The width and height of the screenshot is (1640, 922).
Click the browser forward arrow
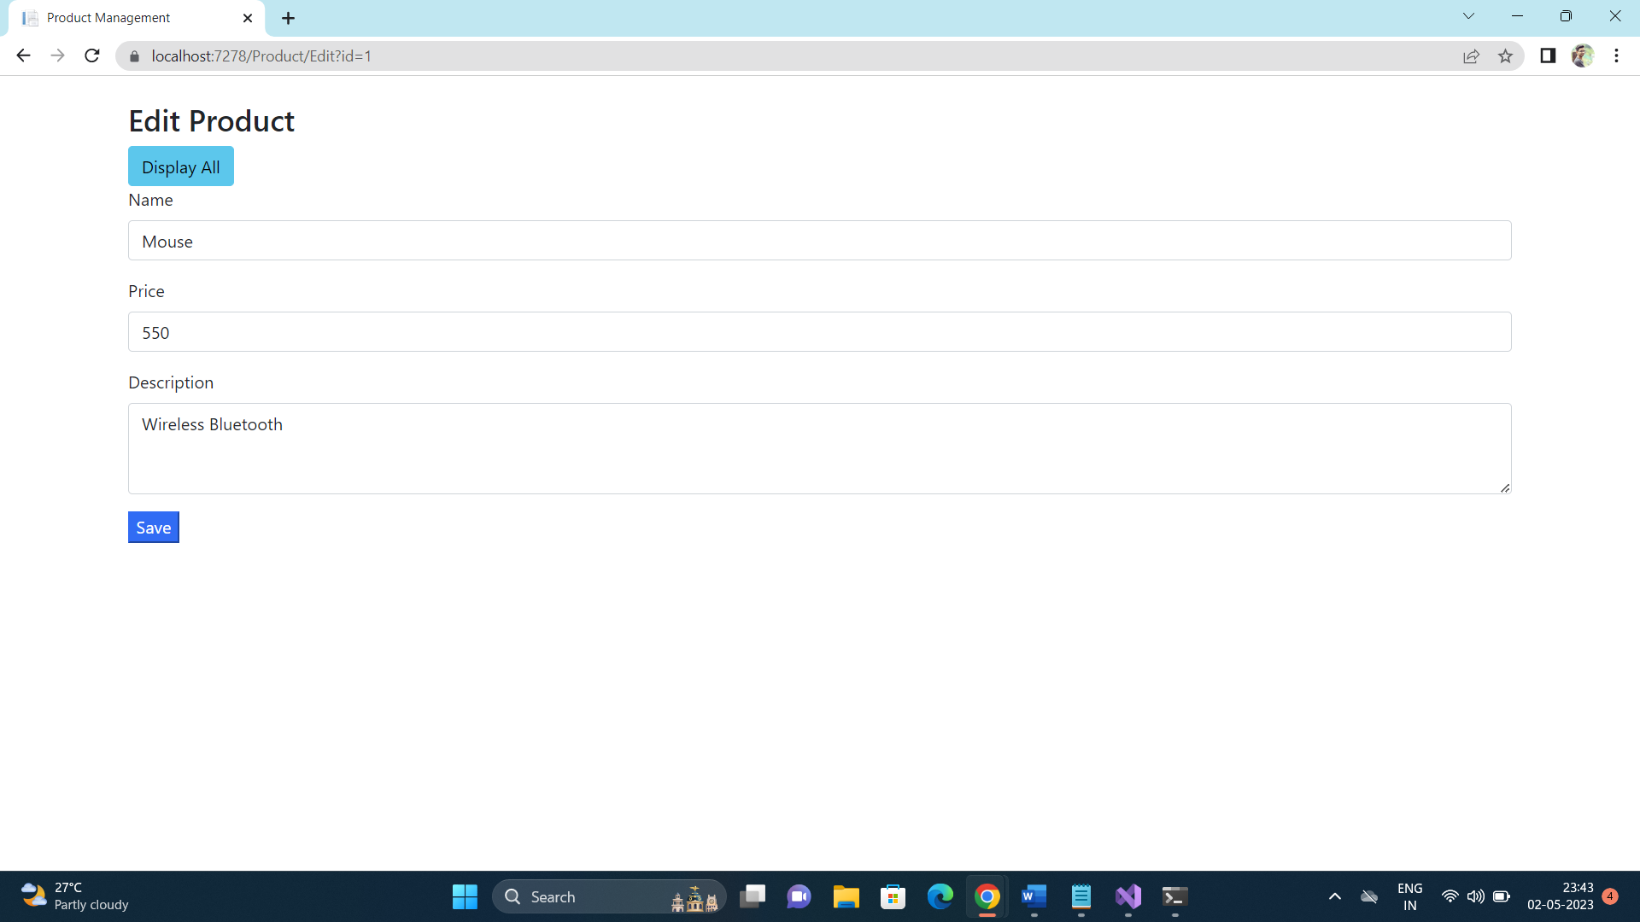click(x=57, y=55)
